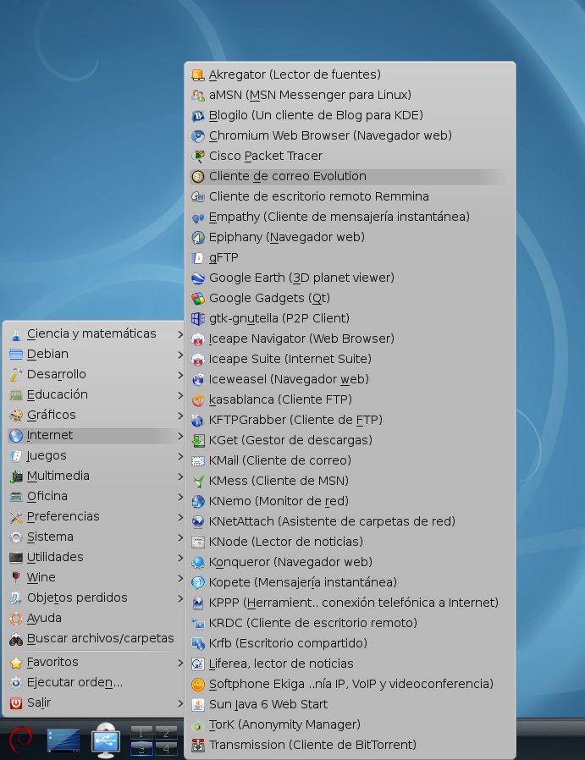
Task: Expand the Debian submenu arrow
Action: pos(179,355)
